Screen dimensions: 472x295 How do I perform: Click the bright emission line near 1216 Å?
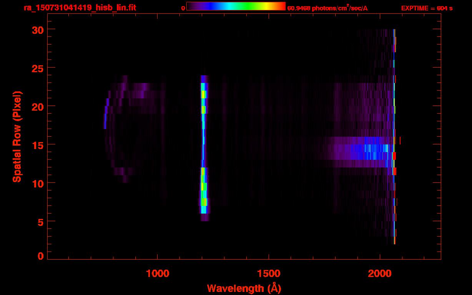pos(204,148)
